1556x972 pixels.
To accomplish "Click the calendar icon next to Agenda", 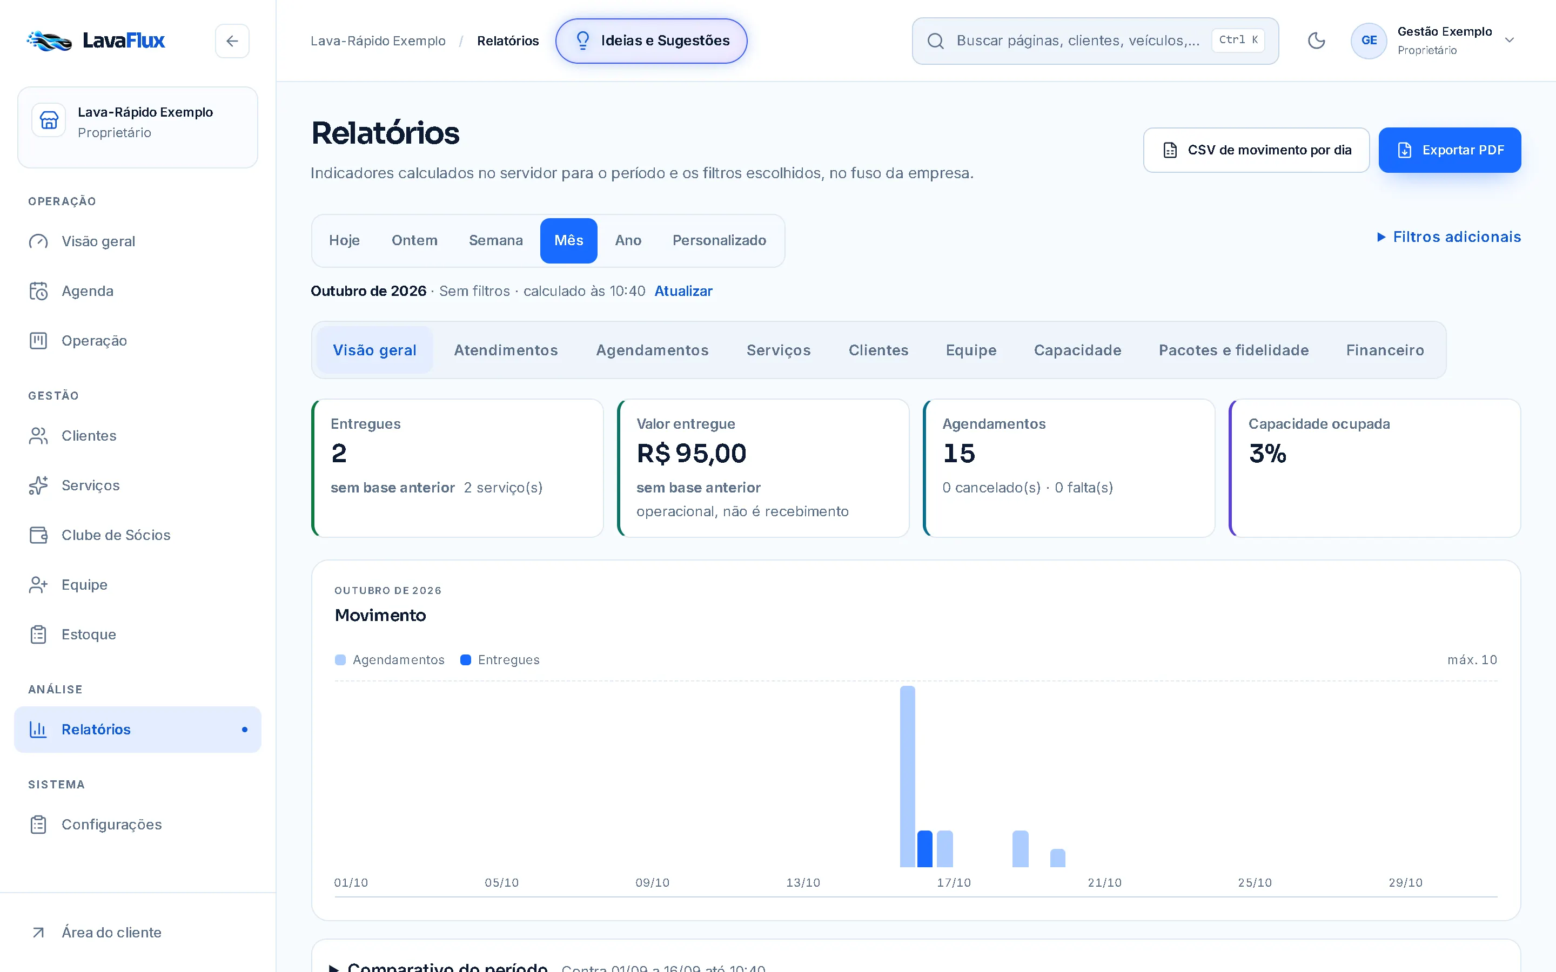I will 38,291.
